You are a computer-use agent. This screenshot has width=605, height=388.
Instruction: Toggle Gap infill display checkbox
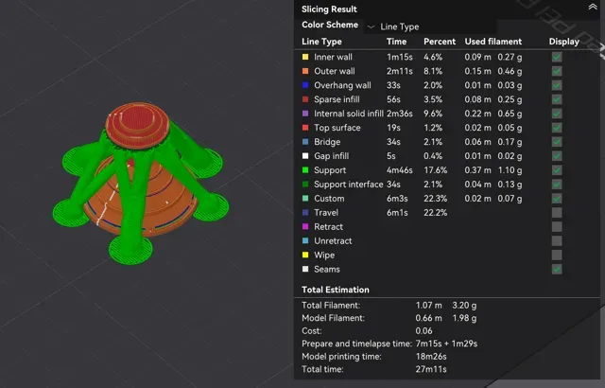click(557, 156)
